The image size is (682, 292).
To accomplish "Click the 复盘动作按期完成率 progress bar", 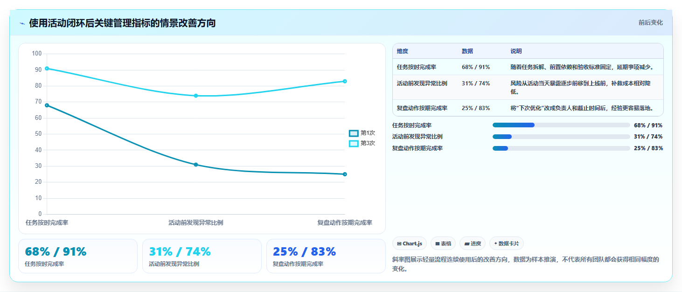I will (561, 148).
